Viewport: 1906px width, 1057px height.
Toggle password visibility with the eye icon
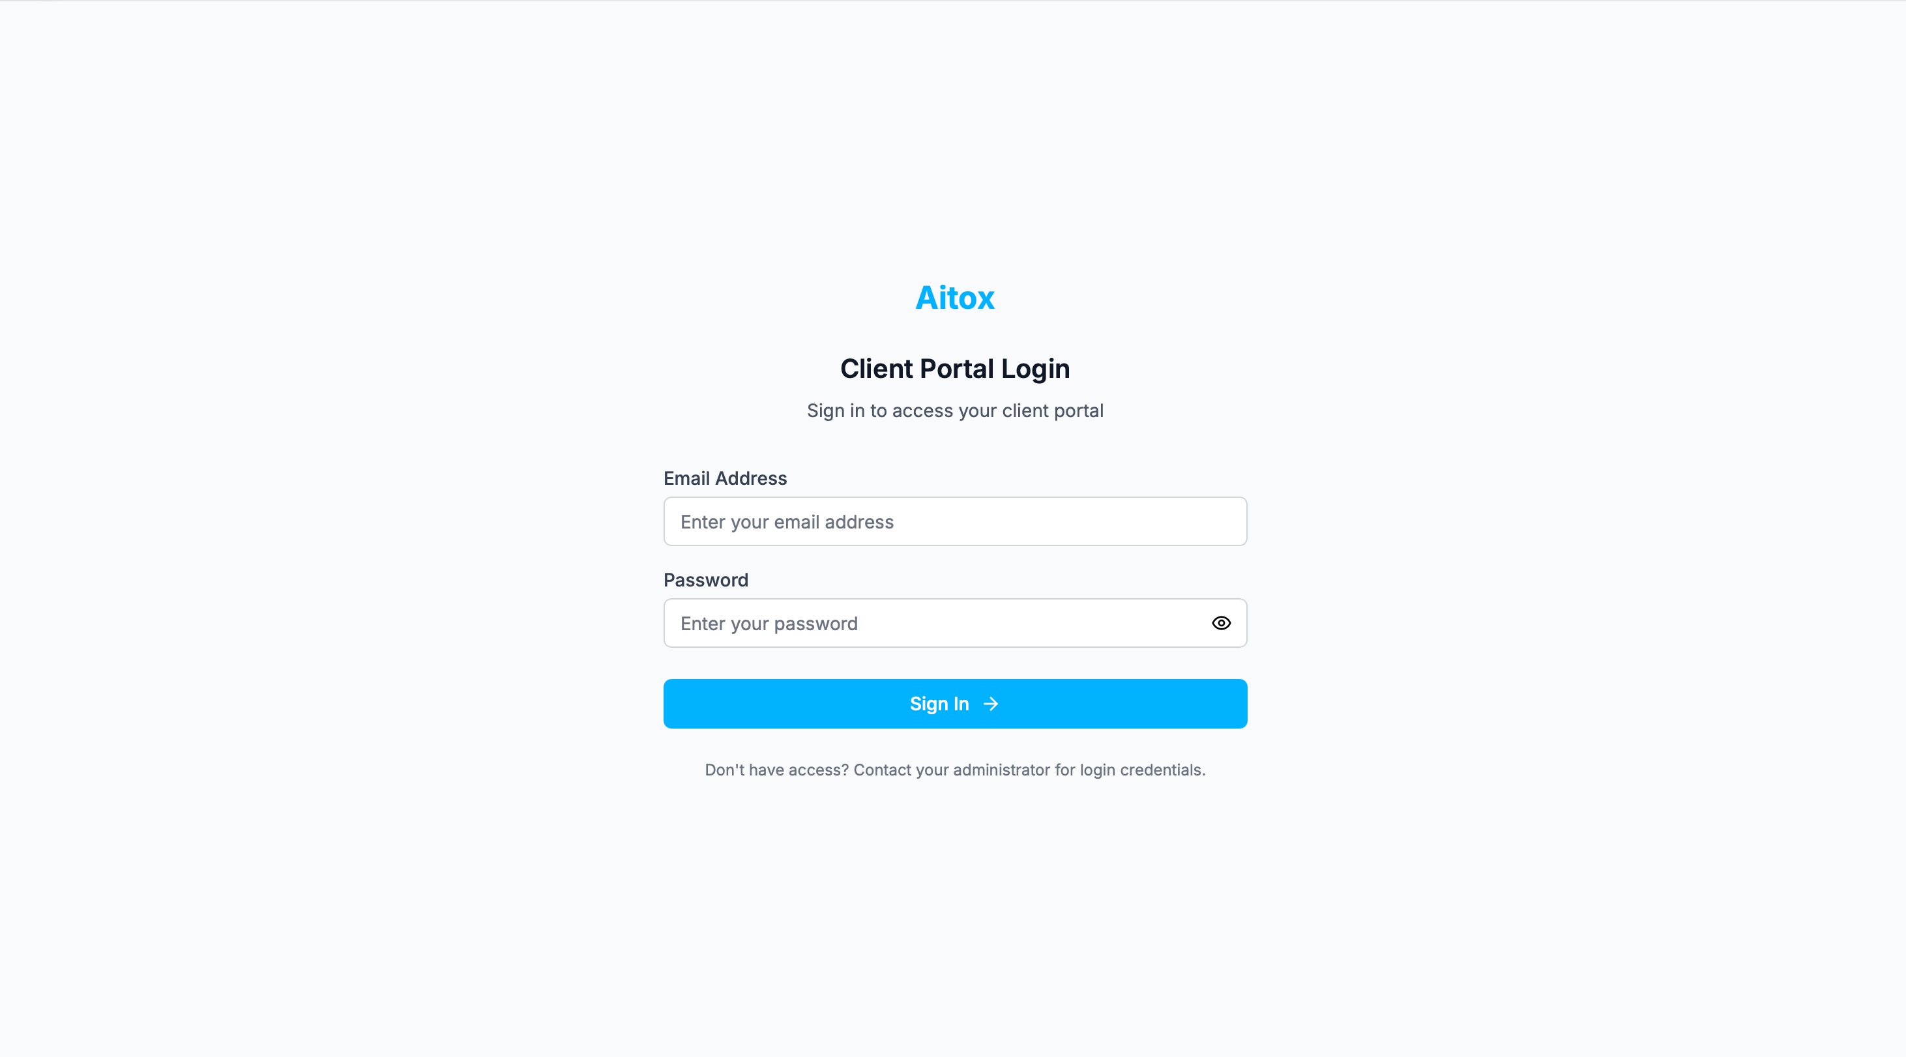click(x=1221, y=623)
